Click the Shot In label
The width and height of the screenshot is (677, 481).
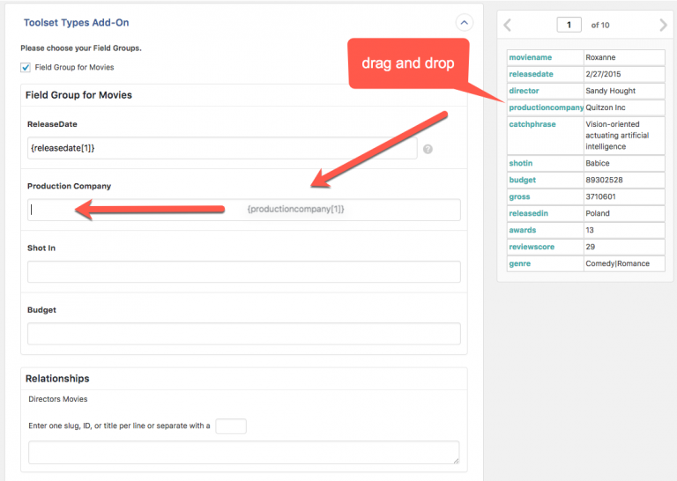[x=41, y=248]
